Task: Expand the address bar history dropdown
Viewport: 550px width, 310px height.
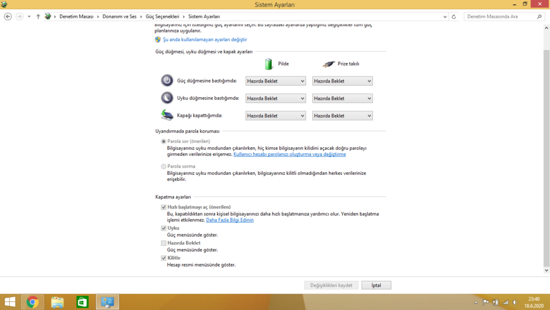Action: [445, 17]
